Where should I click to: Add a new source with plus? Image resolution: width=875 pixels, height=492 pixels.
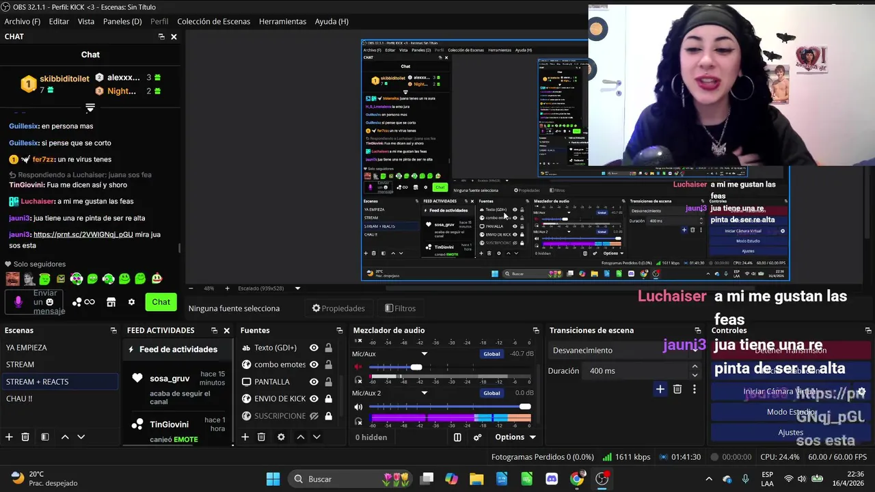245,437
